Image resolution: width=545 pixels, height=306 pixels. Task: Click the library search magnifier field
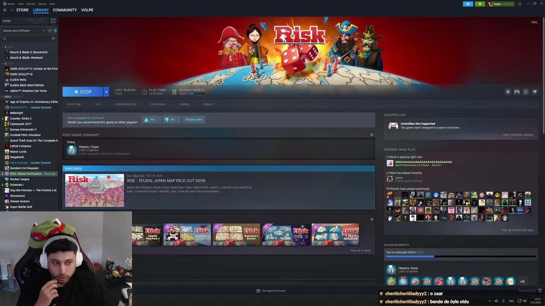26,39
